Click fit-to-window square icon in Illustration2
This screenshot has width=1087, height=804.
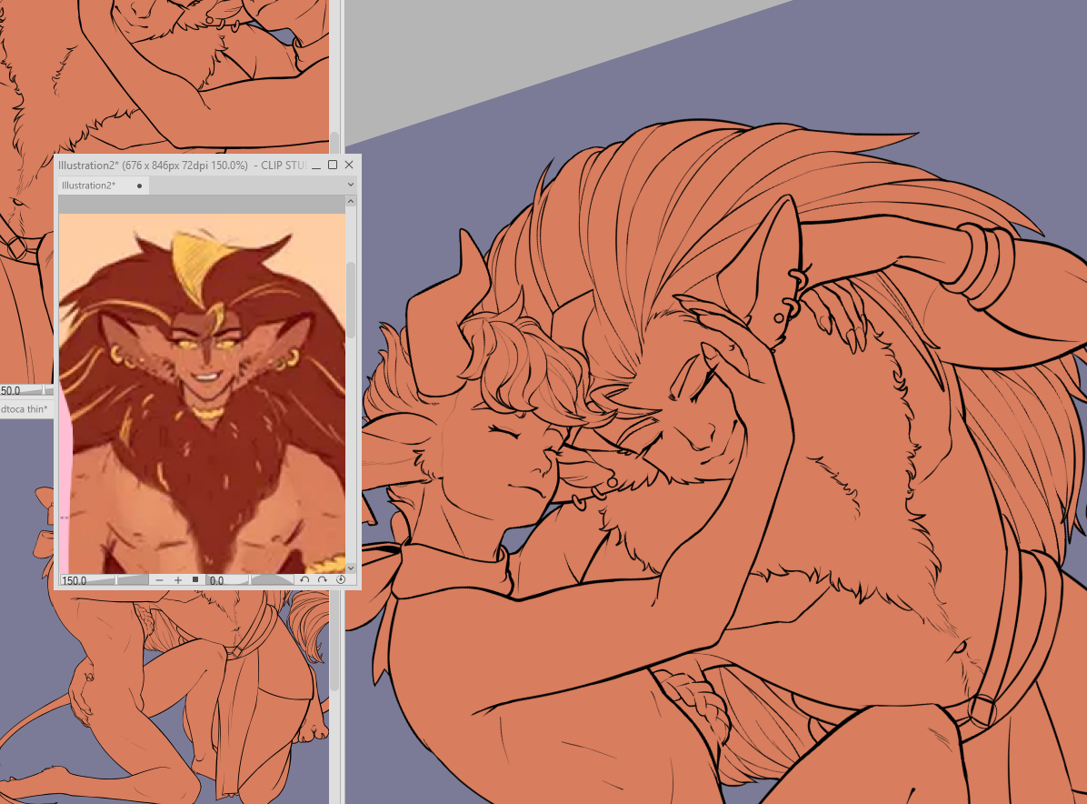195,579
